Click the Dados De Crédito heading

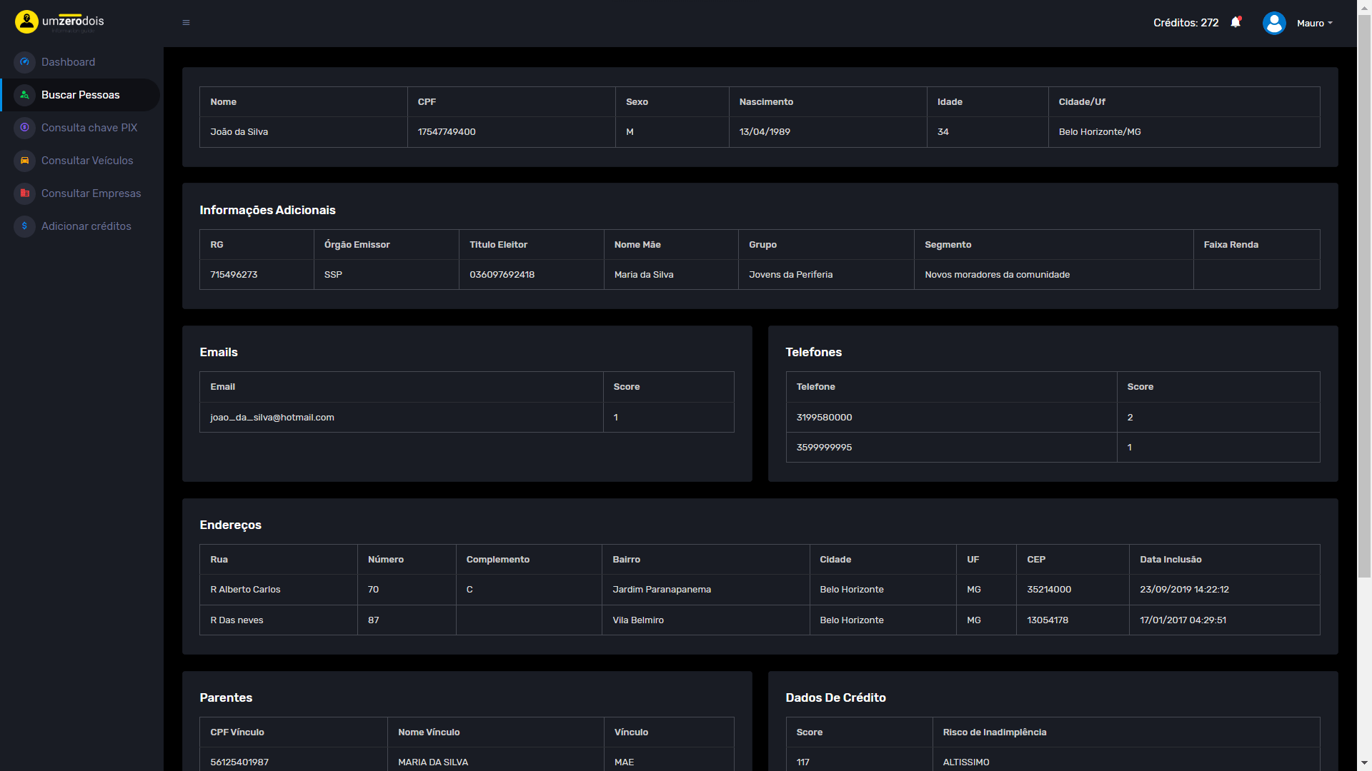[835, 698]
